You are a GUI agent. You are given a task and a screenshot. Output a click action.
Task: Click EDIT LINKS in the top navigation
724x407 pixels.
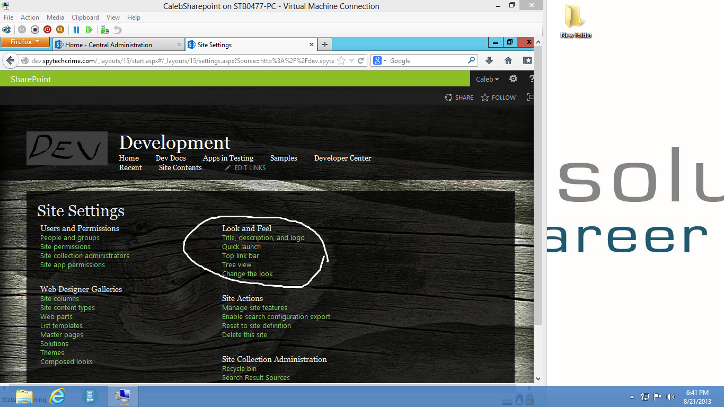point(245,167)
